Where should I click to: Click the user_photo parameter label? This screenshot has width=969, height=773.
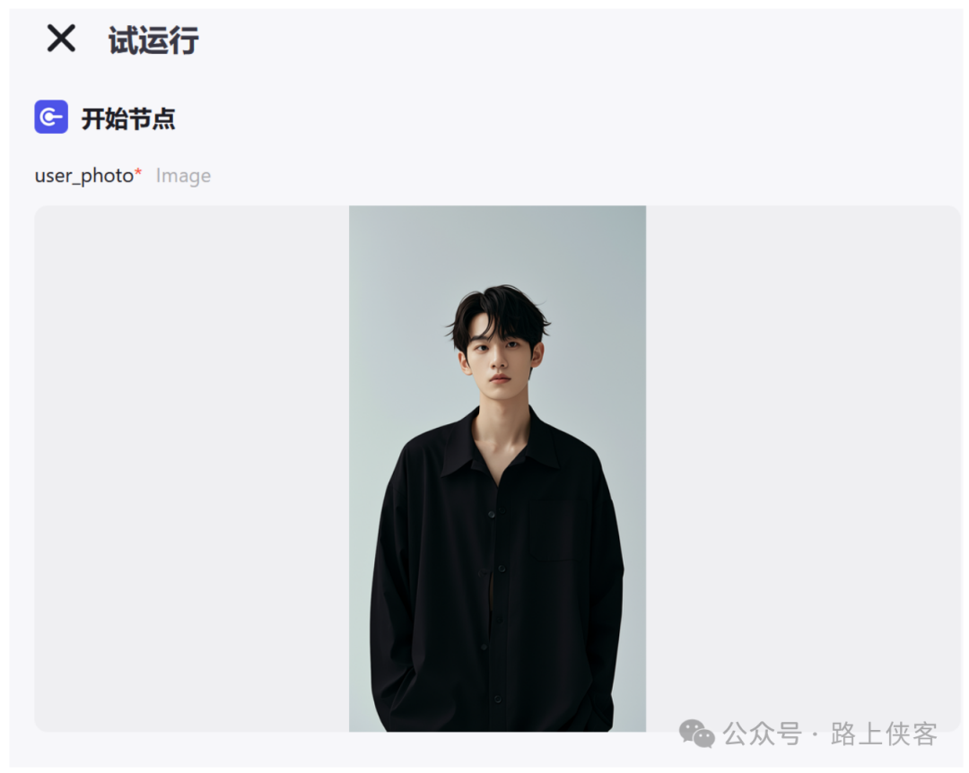(x=84, y=176)
